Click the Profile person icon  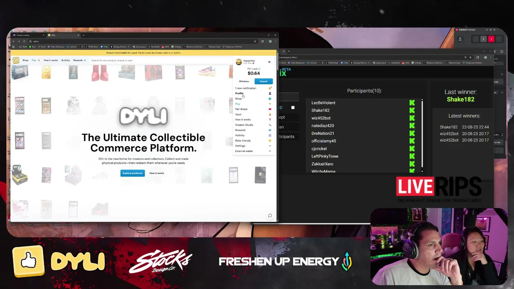click(270, 93)
